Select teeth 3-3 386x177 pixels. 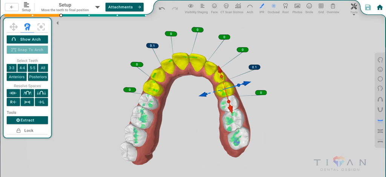tap(12, 68)
